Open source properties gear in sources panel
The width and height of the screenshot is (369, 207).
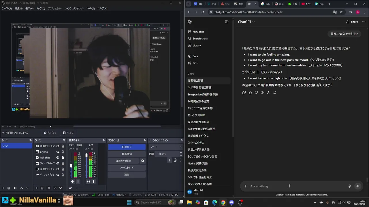click(48, 188)
